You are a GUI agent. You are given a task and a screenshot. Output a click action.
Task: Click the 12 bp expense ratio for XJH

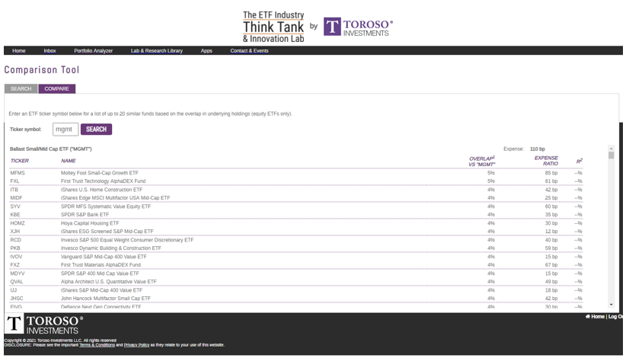tap(551, 232)
